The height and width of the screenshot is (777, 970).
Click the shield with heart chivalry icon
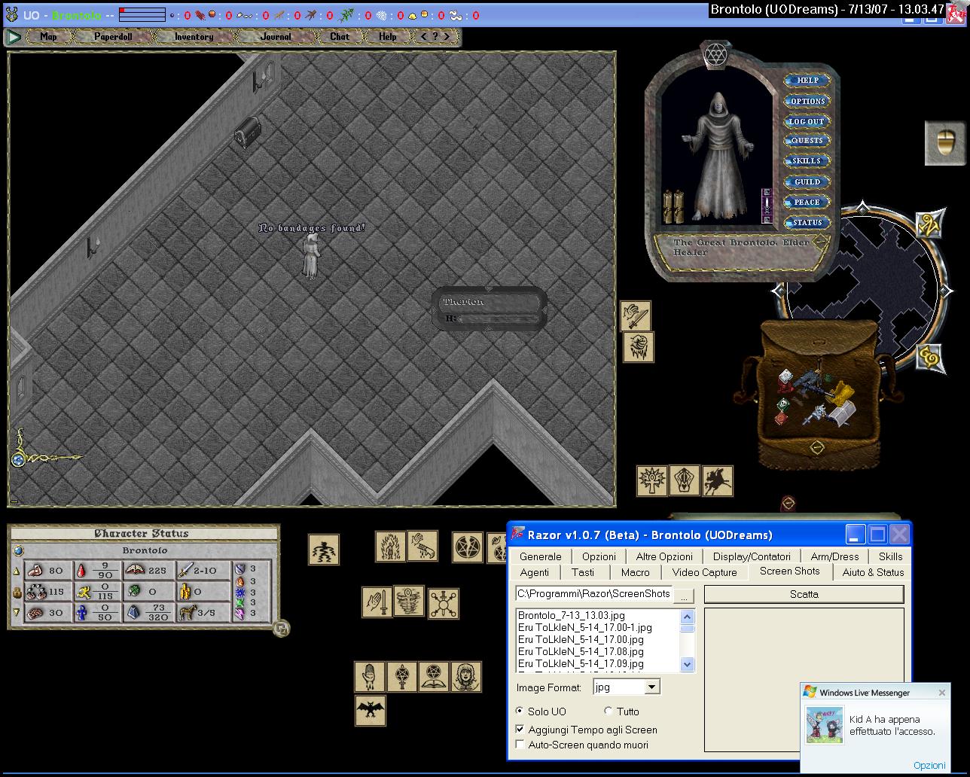tap(685, 480)
